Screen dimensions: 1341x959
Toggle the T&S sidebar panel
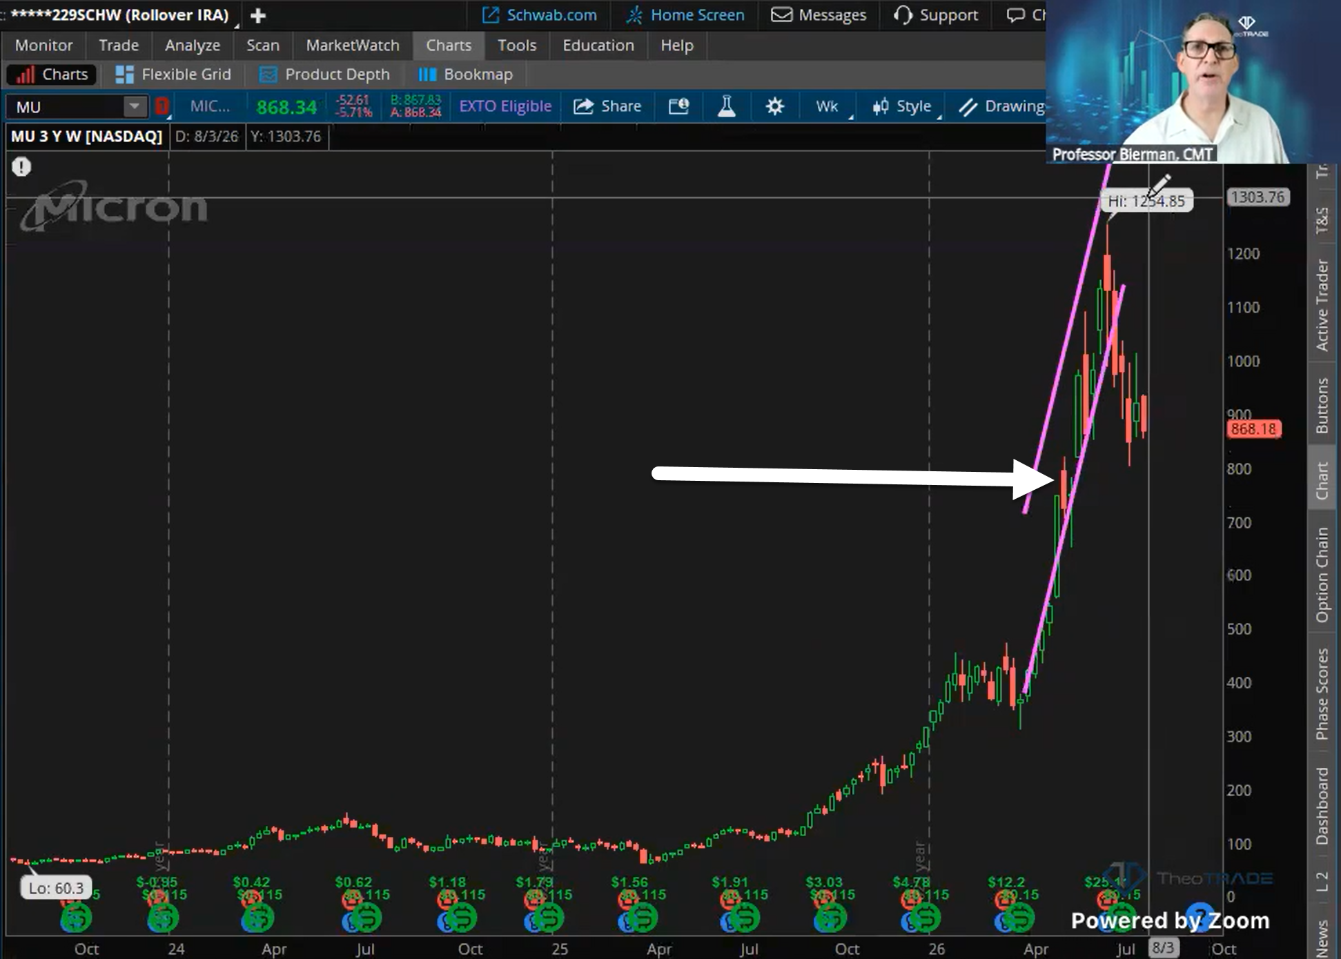(1322, 220)
